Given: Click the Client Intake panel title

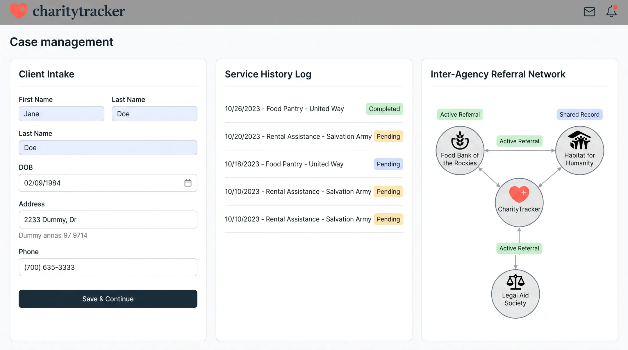Looking at the screenshot, I should coord(47,74).
